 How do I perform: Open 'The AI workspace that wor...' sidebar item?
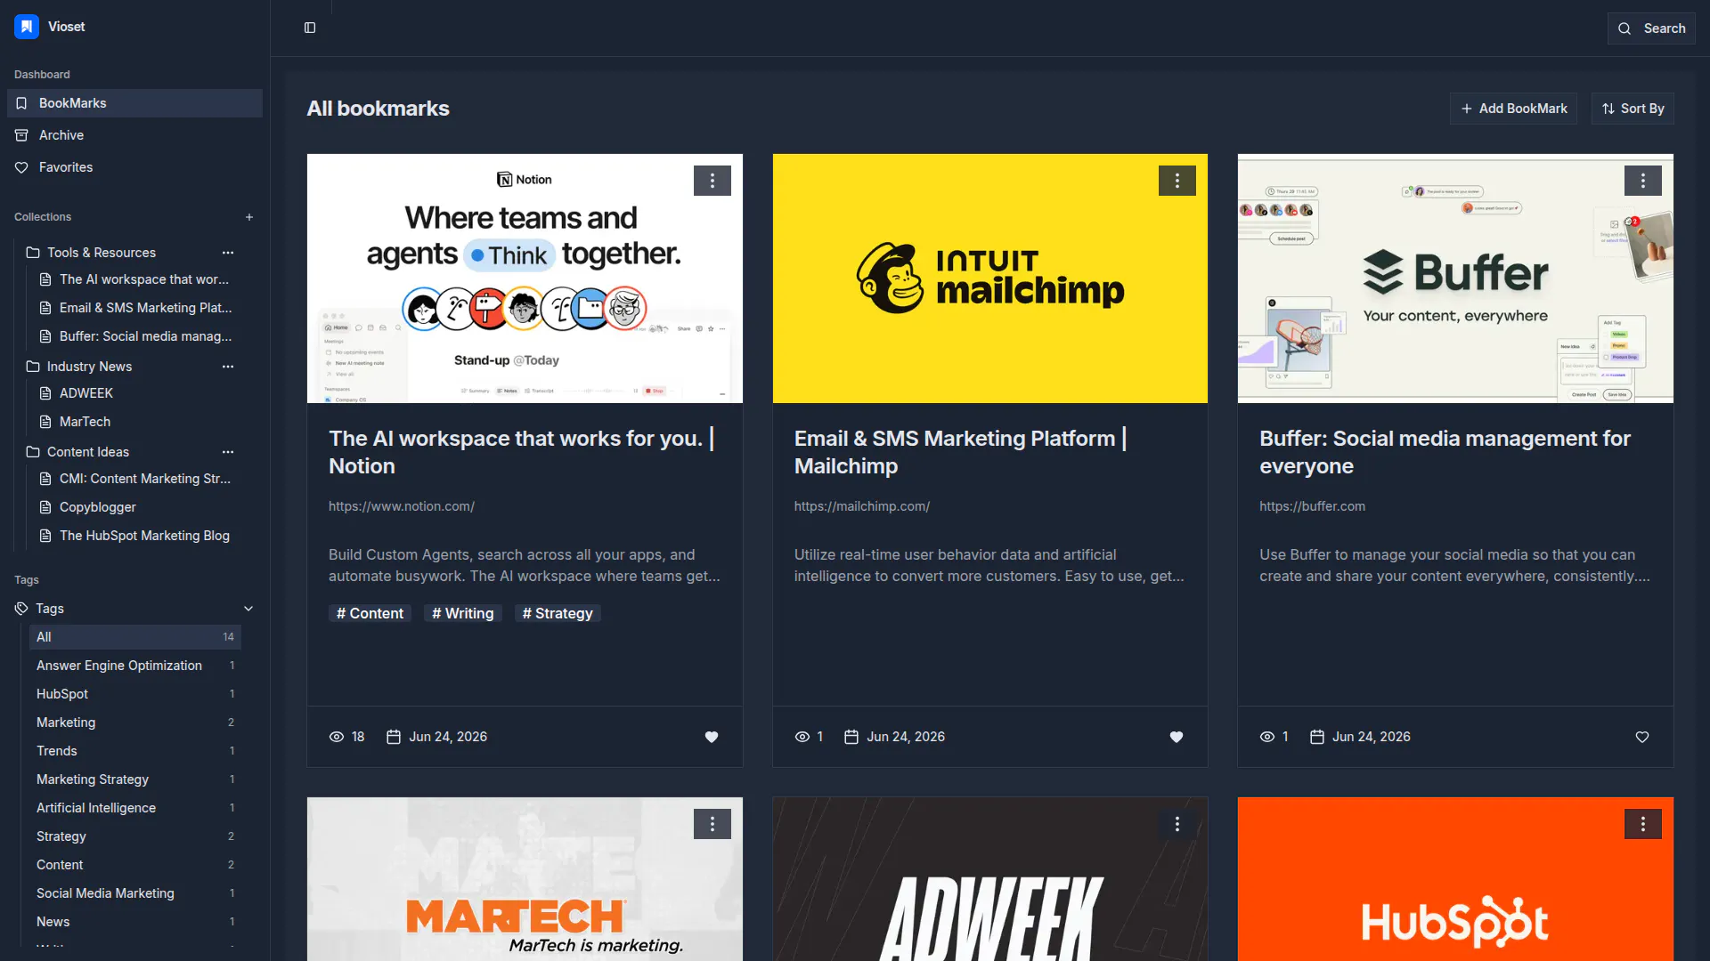click(135, 279)
